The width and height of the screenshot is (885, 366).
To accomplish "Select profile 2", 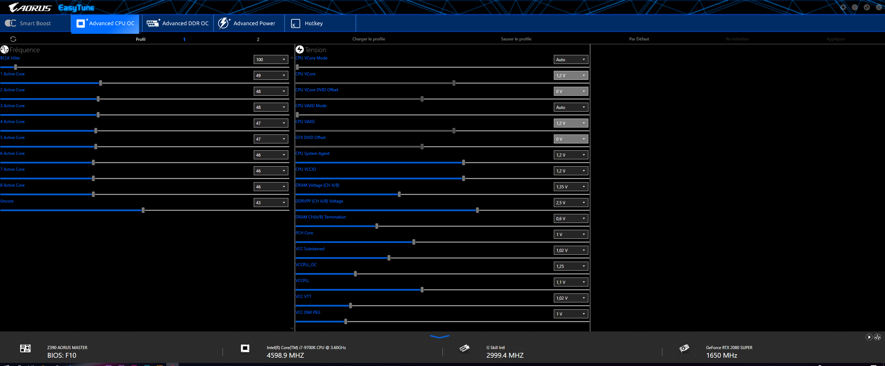I will [x=258, y=39].
